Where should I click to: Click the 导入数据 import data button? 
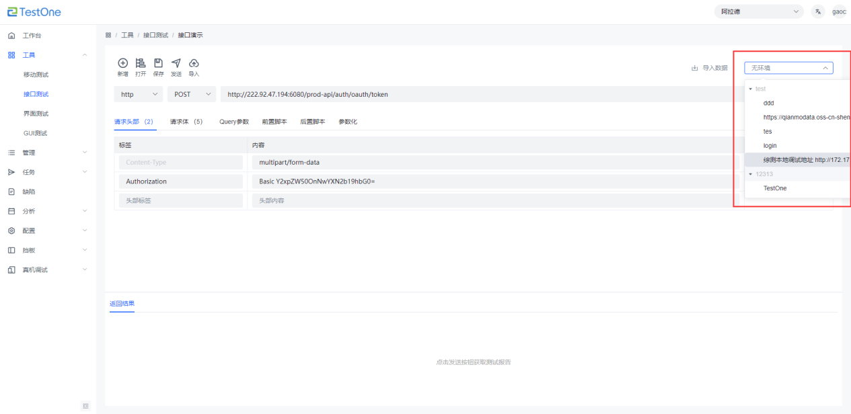pyautogui.click(x=709, y=68)
